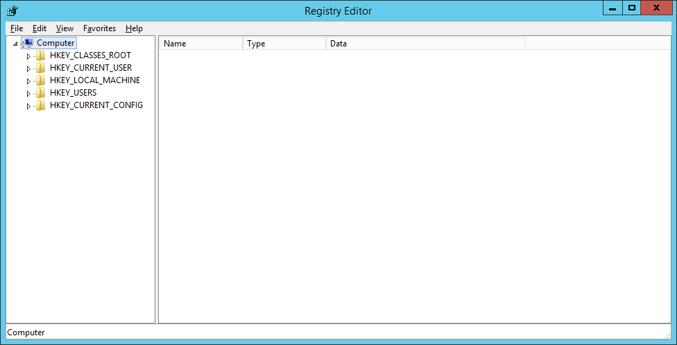Expand the HKEY_CLASSES_ROOT key
The height and width of the screenshot is (345, 677).
28,55
